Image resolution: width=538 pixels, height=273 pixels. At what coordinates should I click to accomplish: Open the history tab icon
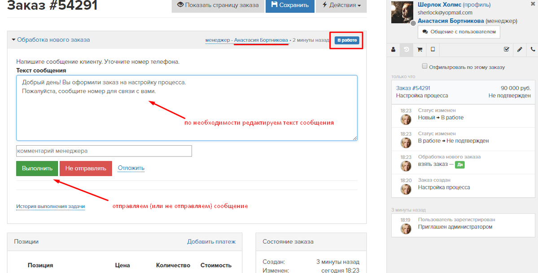(406, 50)
